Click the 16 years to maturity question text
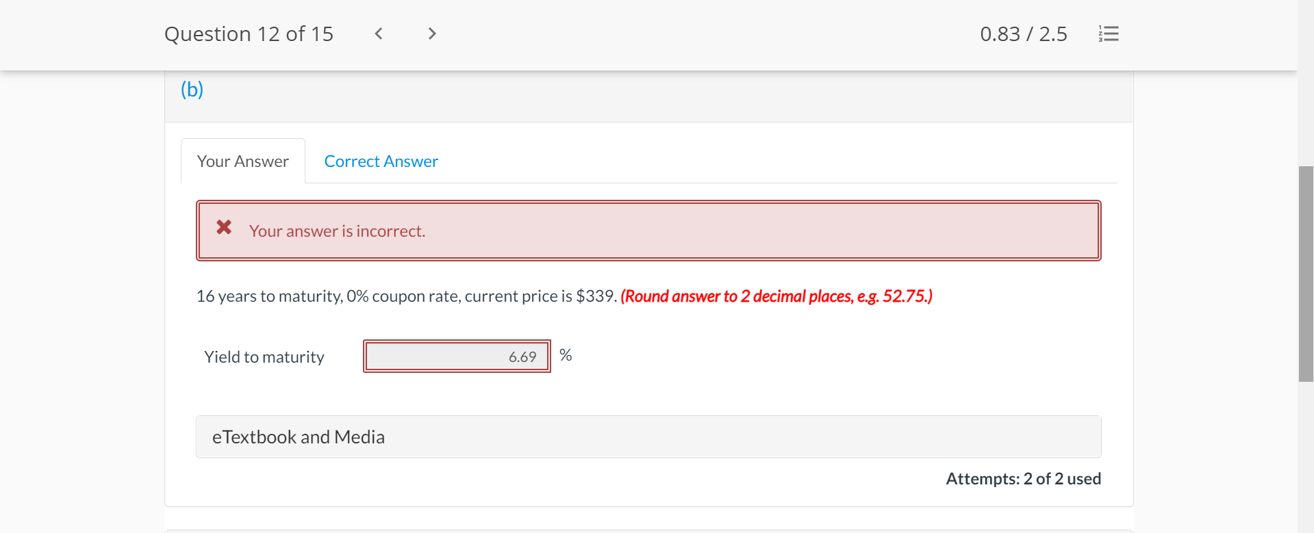The image size is (1314, 533). pos(406,296)
